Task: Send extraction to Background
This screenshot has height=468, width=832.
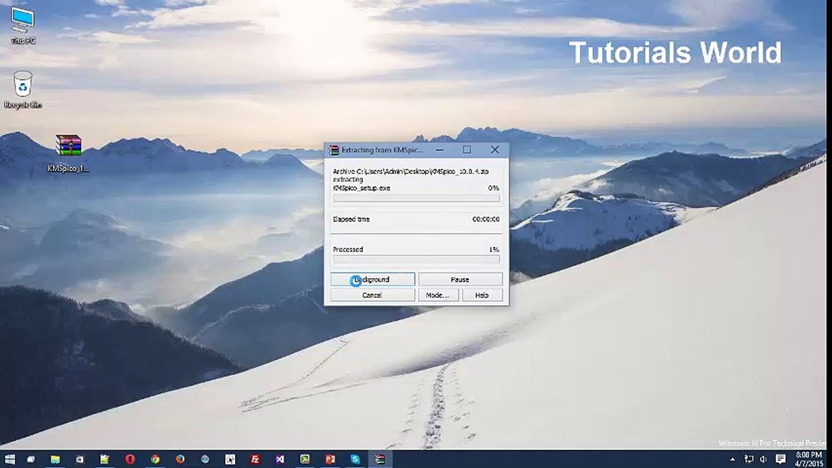Action: click(x=372, y=279)
